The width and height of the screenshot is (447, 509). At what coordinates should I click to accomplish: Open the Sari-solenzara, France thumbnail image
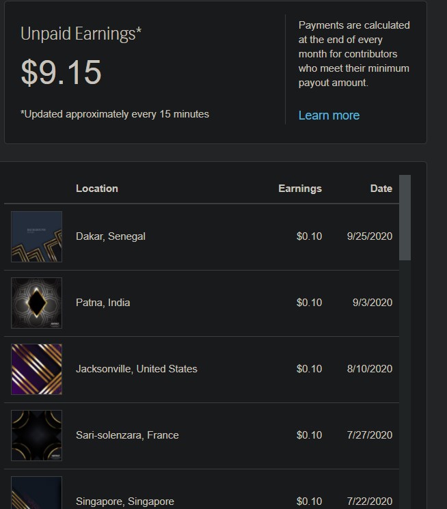coord(37,435)
